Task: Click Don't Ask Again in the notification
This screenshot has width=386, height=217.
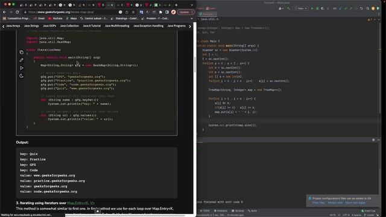Action: 355,203
